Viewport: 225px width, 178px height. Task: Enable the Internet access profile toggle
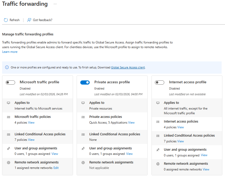coord(160,82)
